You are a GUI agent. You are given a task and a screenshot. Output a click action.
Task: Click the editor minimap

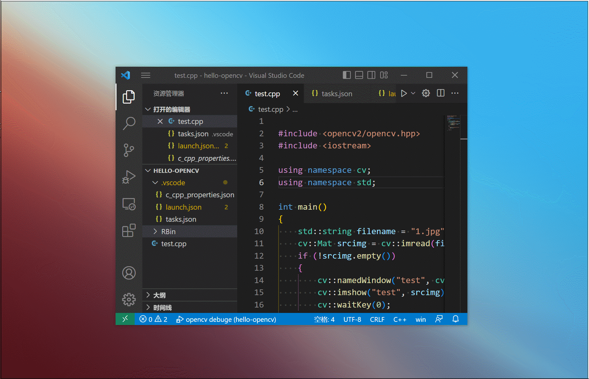tap(453, 127)
